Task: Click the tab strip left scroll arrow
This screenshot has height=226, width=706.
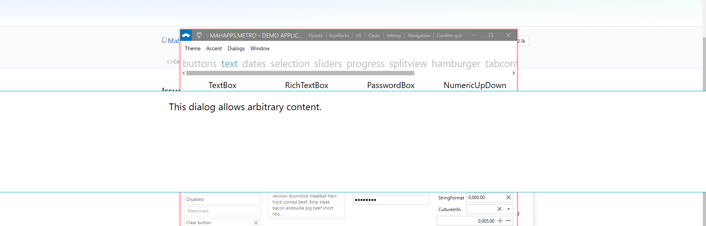Action: 183,73
